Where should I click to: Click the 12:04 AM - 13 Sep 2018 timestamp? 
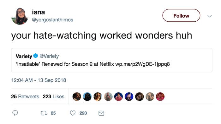pos(39,80)
